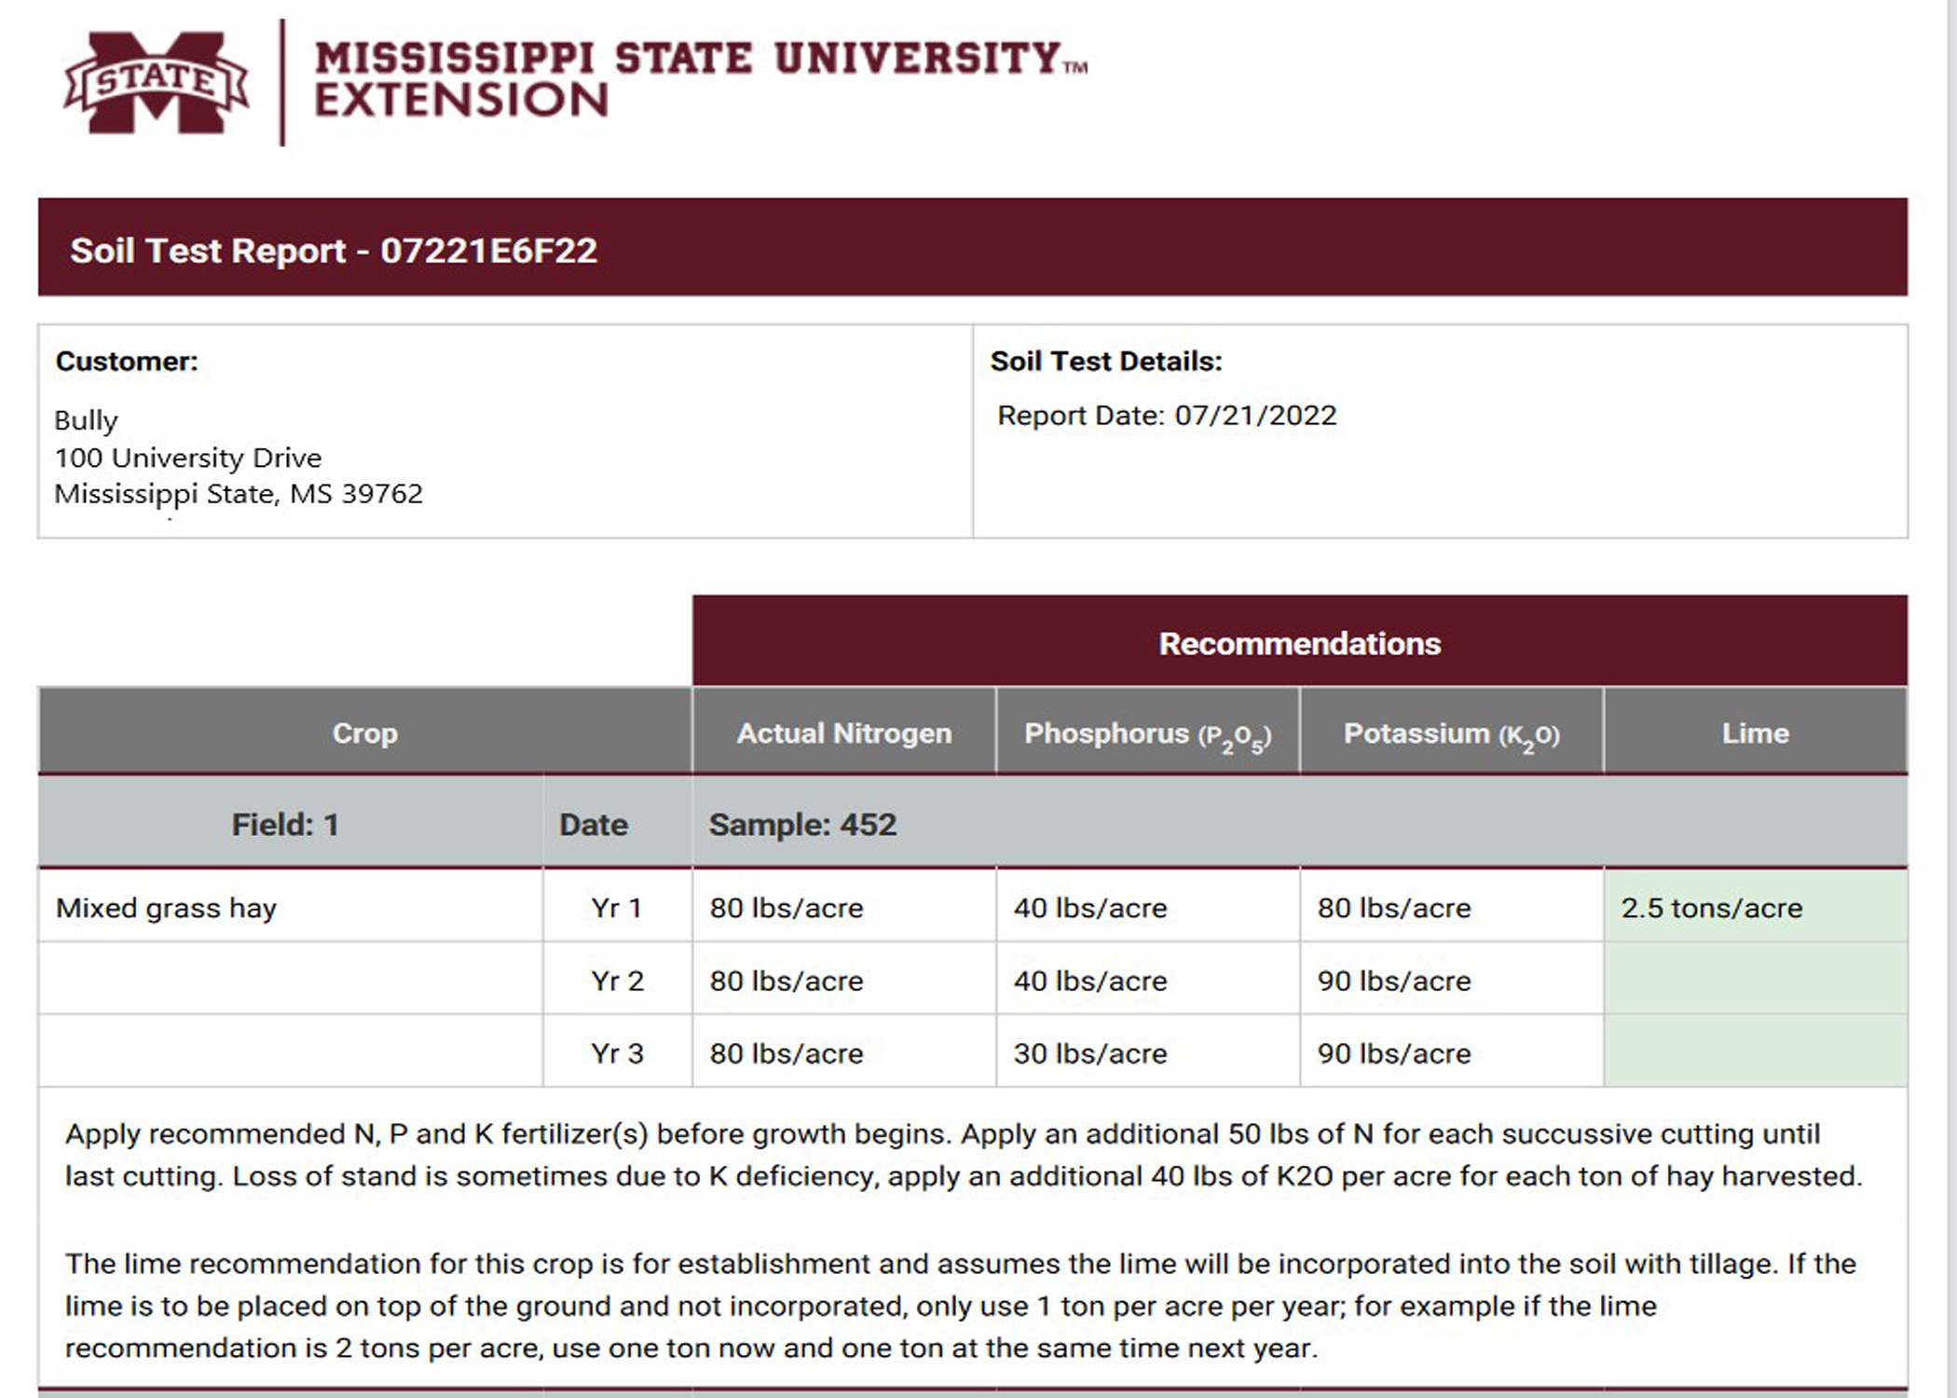
Task: Click the Yr 3 phosphorus 30 lbs/acre value
Action: [1089, 1053]
